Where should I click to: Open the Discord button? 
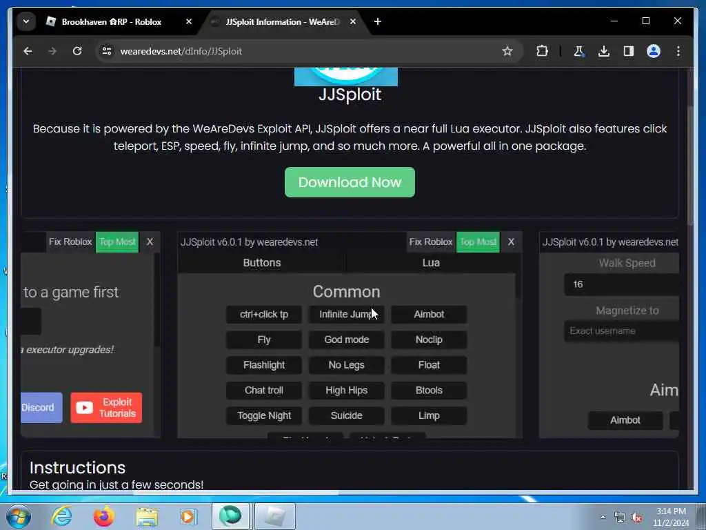click(x=41, y=407)
